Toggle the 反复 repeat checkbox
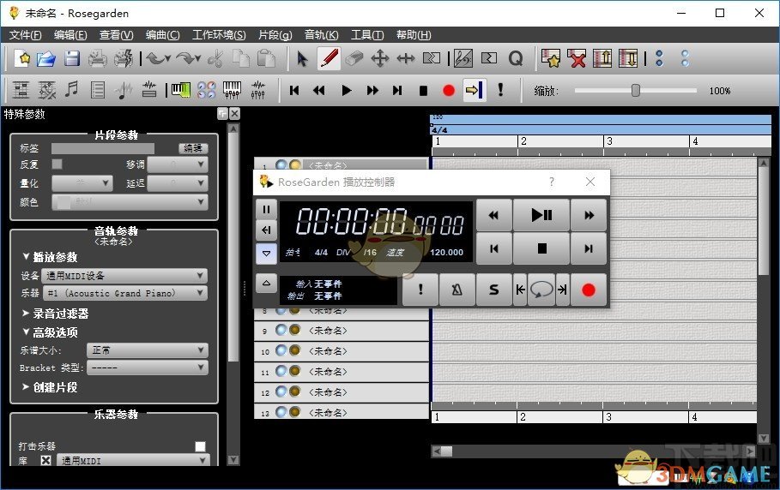Viewport: 780px width, 490px height. click(x=57, y=164)
